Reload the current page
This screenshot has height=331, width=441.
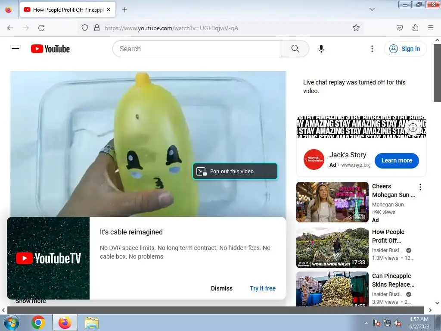pyautogui.click(x=41, y=28)
